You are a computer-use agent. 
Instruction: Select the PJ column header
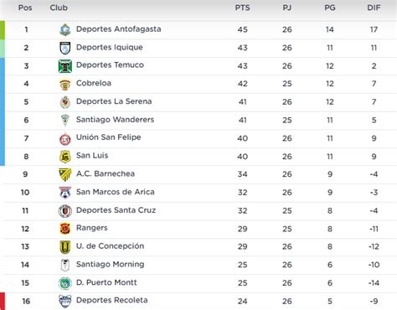pyautogui.click(x=287, y=8)
